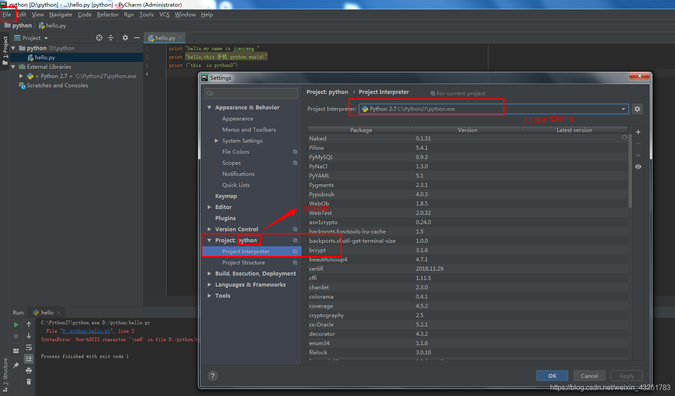Click the up stack trace arrow
675x396 pixels.
pos(29,325)
